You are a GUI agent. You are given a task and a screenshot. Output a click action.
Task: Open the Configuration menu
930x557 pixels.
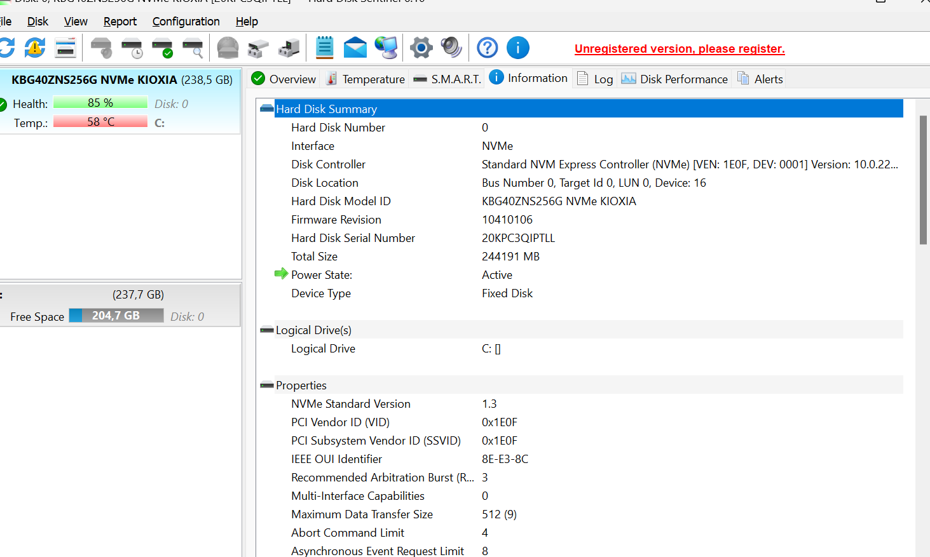pos(186,22)
